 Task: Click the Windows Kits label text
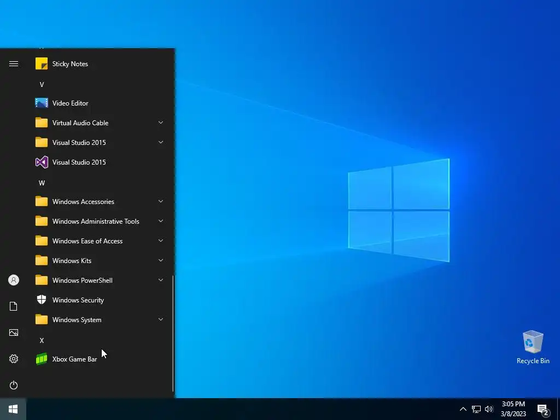(x=72, y=261)
